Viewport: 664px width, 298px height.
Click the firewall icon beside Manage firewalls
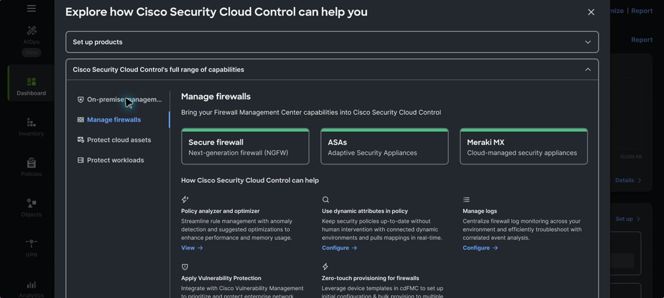(x=80, y=120)
